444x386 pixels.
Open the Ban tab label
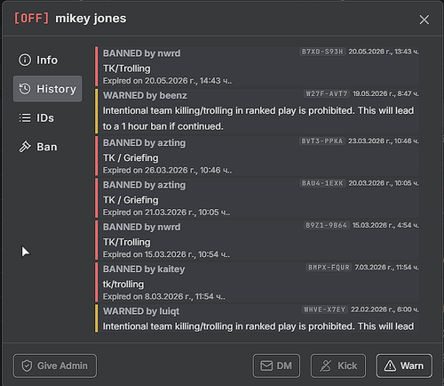(47, 147)
